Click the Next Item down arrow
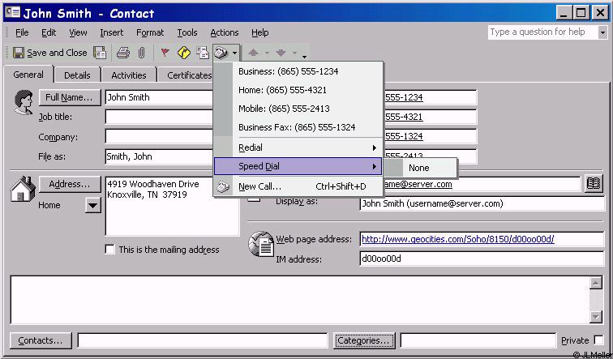 [281, 53]
